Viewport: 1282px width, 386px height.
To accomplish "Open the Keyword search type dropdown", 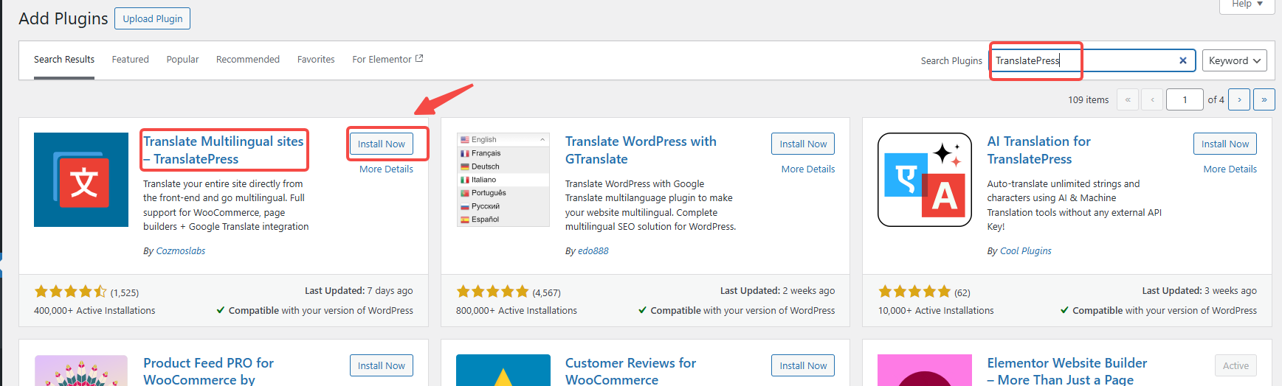I will 1234,60.
